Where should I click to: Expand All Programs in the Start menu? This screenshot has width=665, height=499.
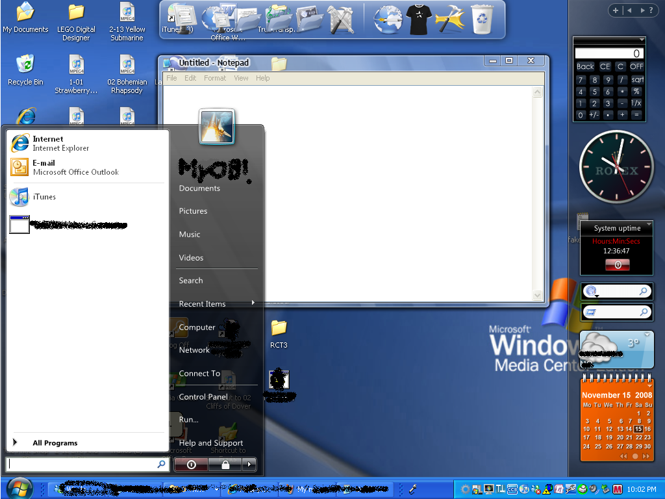(53, 442)
